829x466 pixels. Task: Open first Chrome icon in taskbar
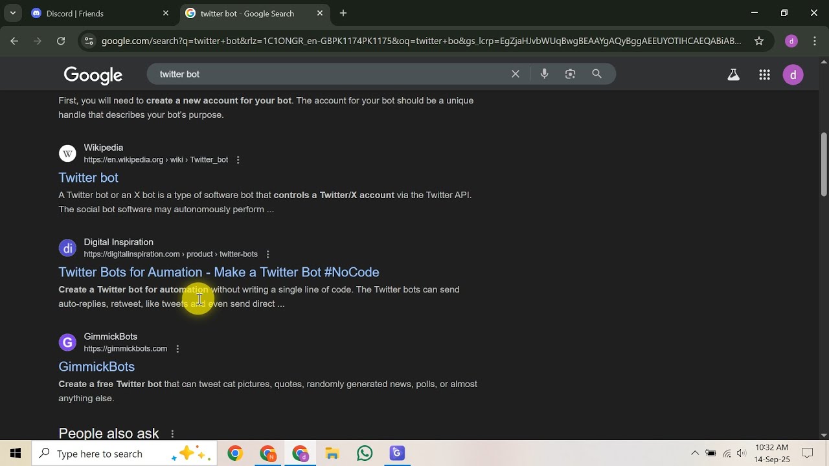(235, 454)
